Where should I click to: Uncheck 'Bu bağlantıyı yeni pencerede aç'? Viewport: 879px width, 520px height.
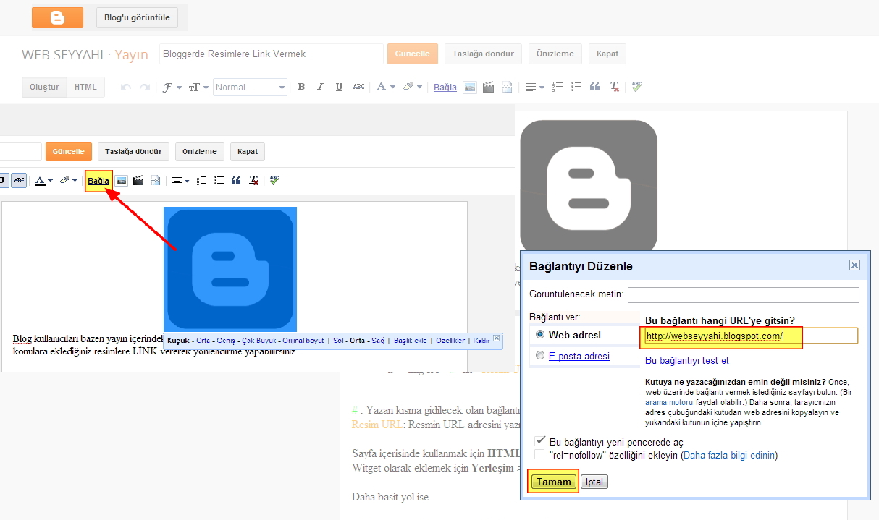tap(539, 441)
